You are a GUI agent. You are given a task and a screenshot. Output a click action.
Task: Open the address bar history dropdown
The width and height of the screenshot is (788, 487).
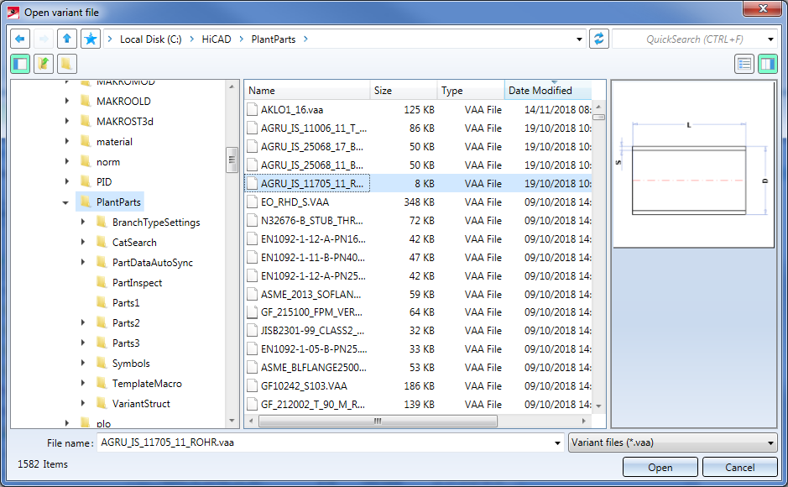[581, 39]
